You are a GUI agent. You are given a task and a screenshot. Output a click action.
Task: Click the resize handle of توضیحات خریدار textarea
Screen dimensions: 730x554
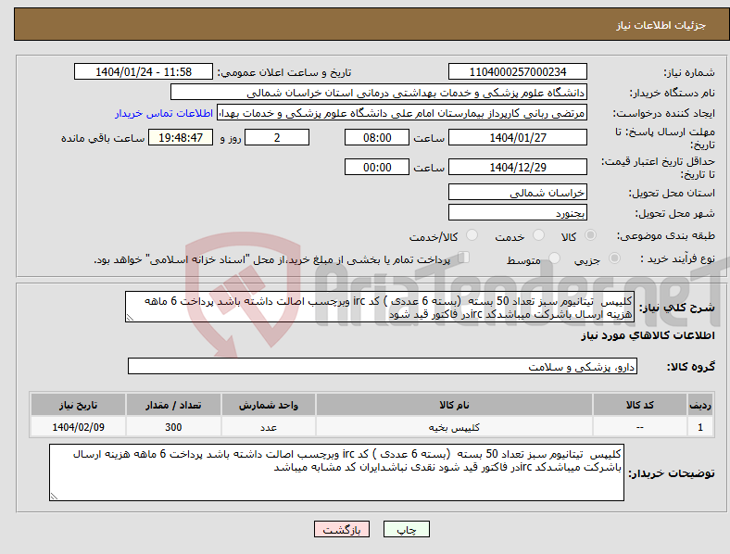pos(54,497)
